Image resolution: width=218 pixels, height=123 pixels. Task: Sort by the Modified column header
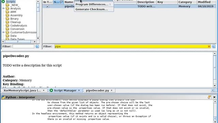[x=206, y=2]
